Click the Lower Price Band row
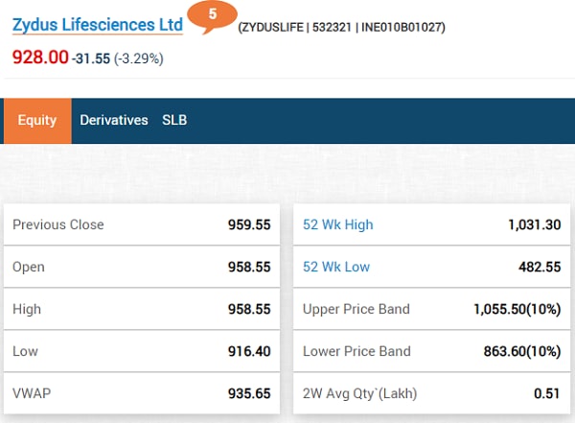 431,351
